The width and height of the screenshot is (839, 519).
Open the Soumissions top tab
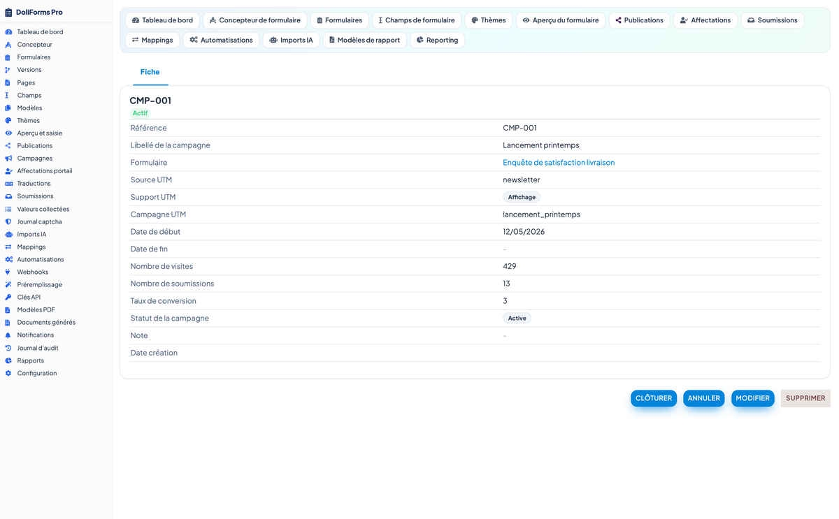coord(773,20)
